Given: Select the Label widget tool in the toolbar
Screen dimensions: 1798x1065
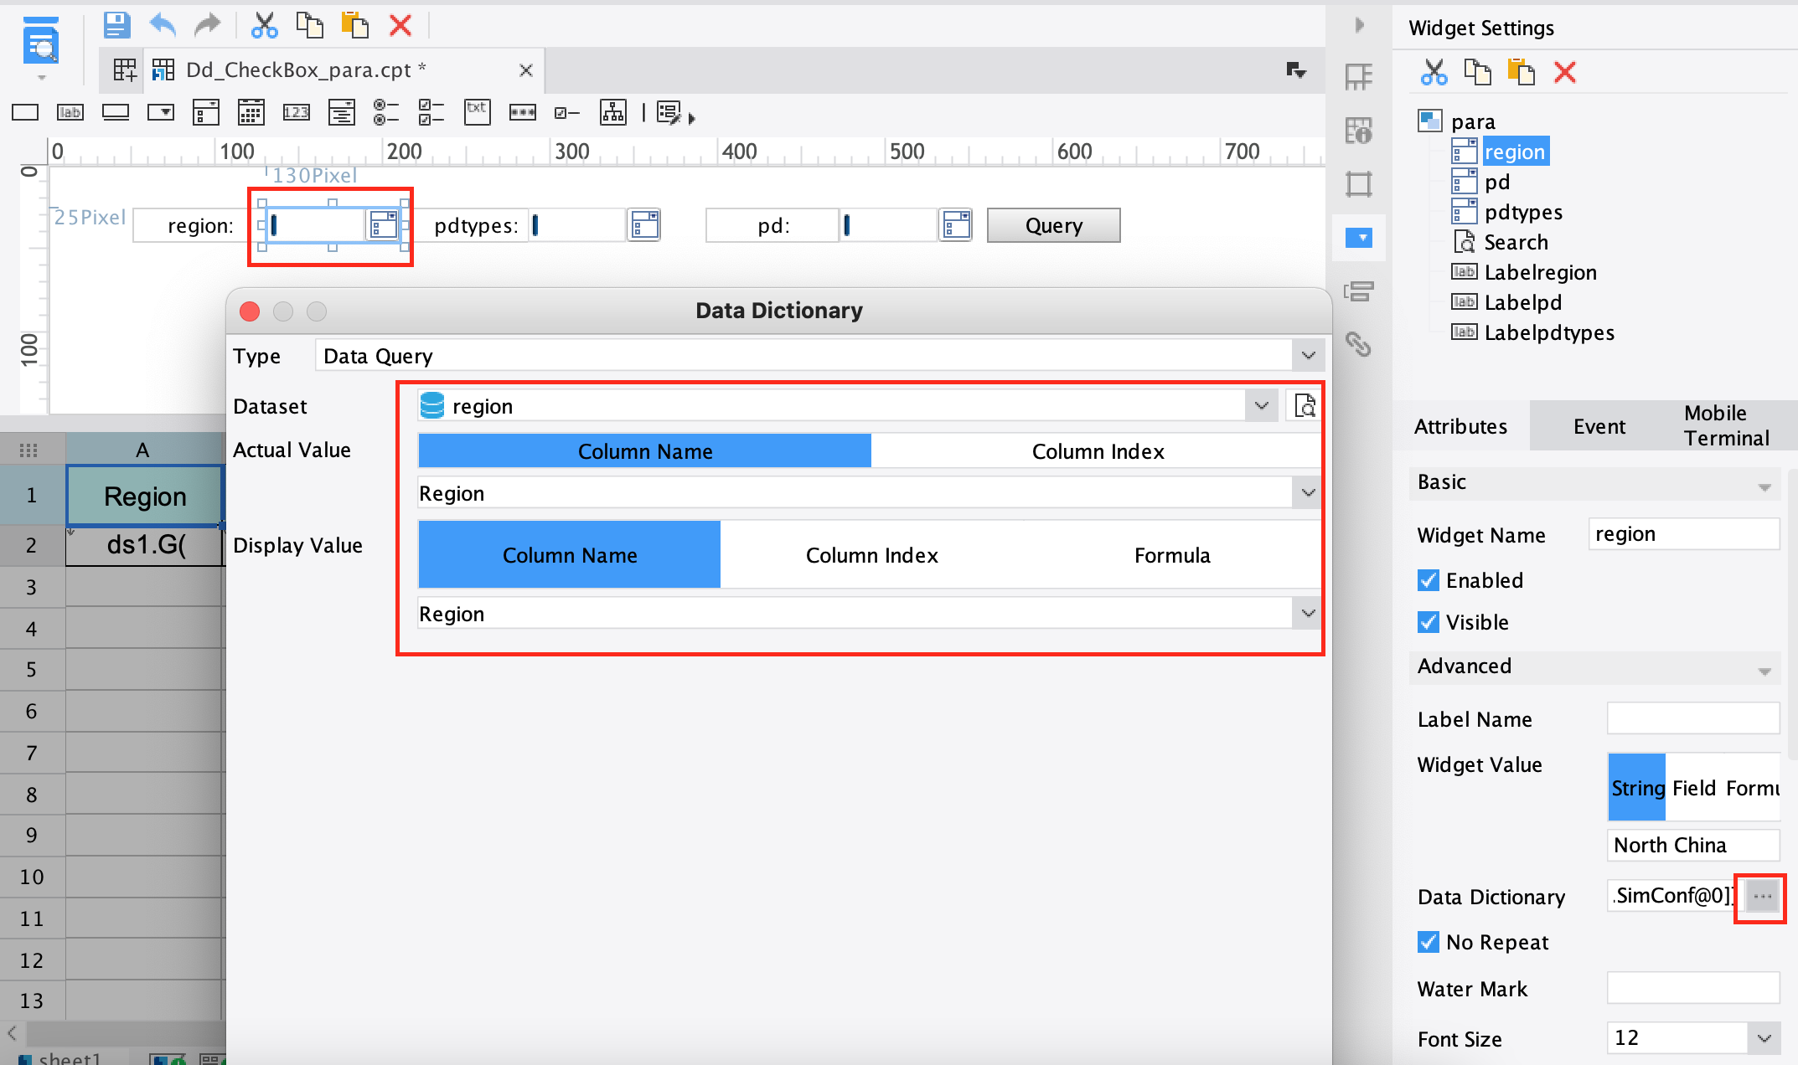Looking at the screenshot, I should 70,111.
